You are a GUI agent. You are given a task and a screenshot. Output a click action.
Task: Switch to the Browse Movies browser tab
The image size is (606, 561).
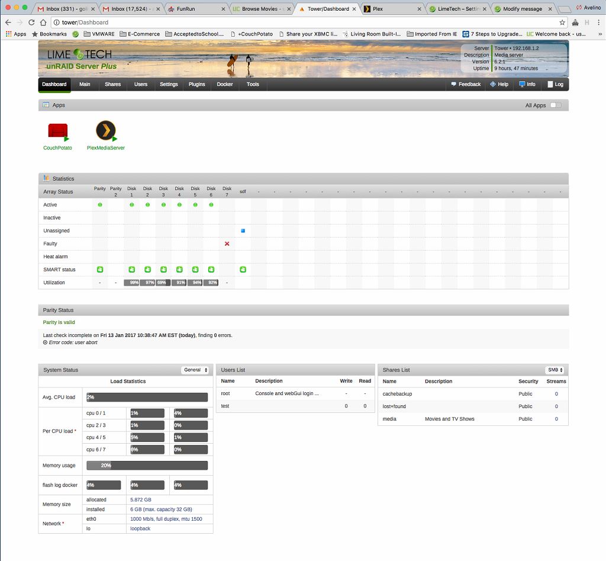tap(261, 9)
